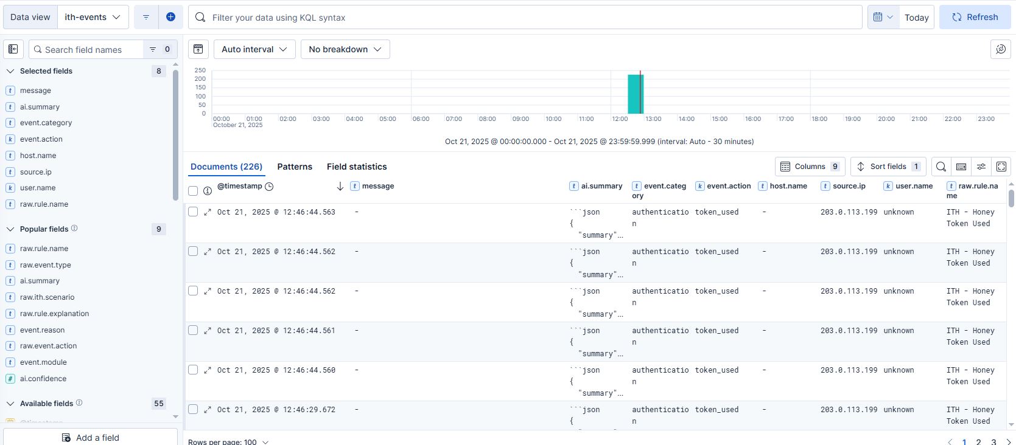Click the source.ip column header
Screen dimensions: 1016x445
(x=849, y=186)
